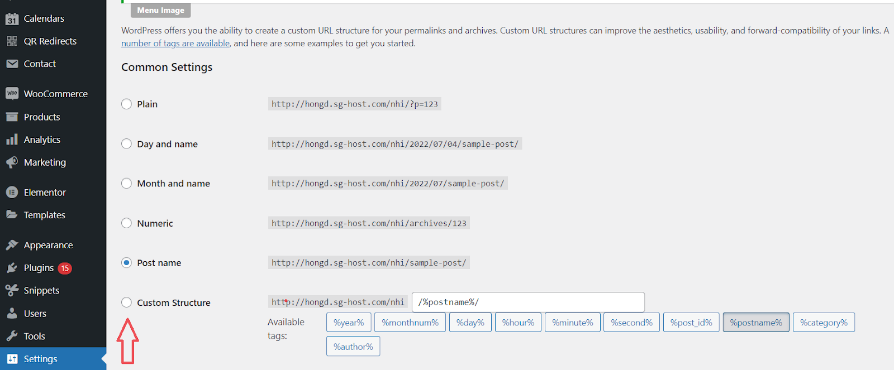Select the Numeric permalink option
The width and height of the screenshot is (894, 370).
pyautogui.click(x=127, y=223)
